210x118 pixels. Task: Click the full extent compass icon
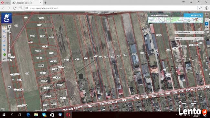[4, 59]
